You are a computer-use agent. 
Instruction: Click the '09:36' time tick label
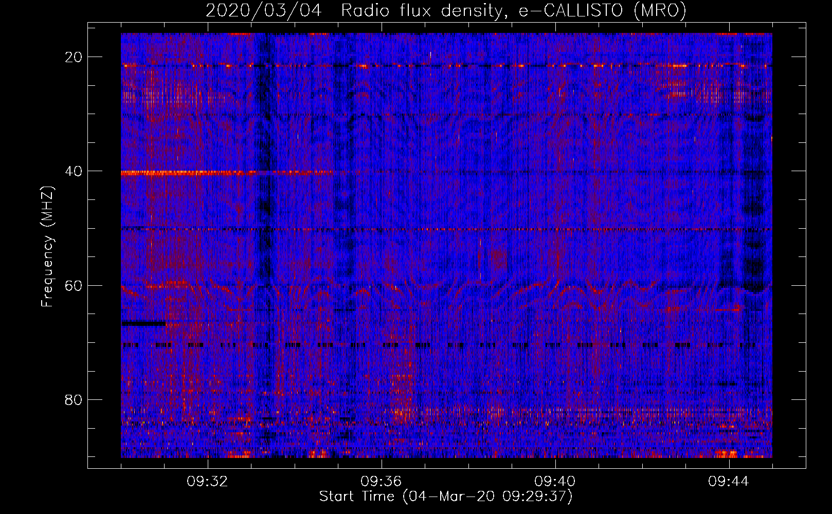381,482
